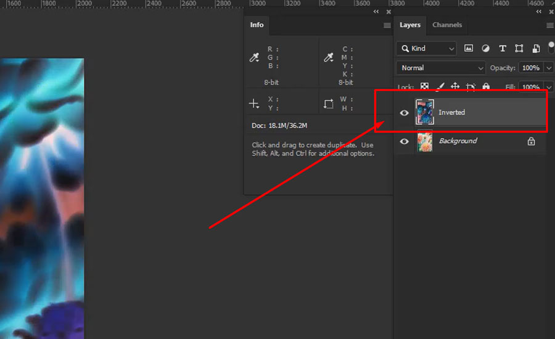Open the Fill slider dropdown arrow
The height and width of the screenshot is (339, 555).
point(549,87)
